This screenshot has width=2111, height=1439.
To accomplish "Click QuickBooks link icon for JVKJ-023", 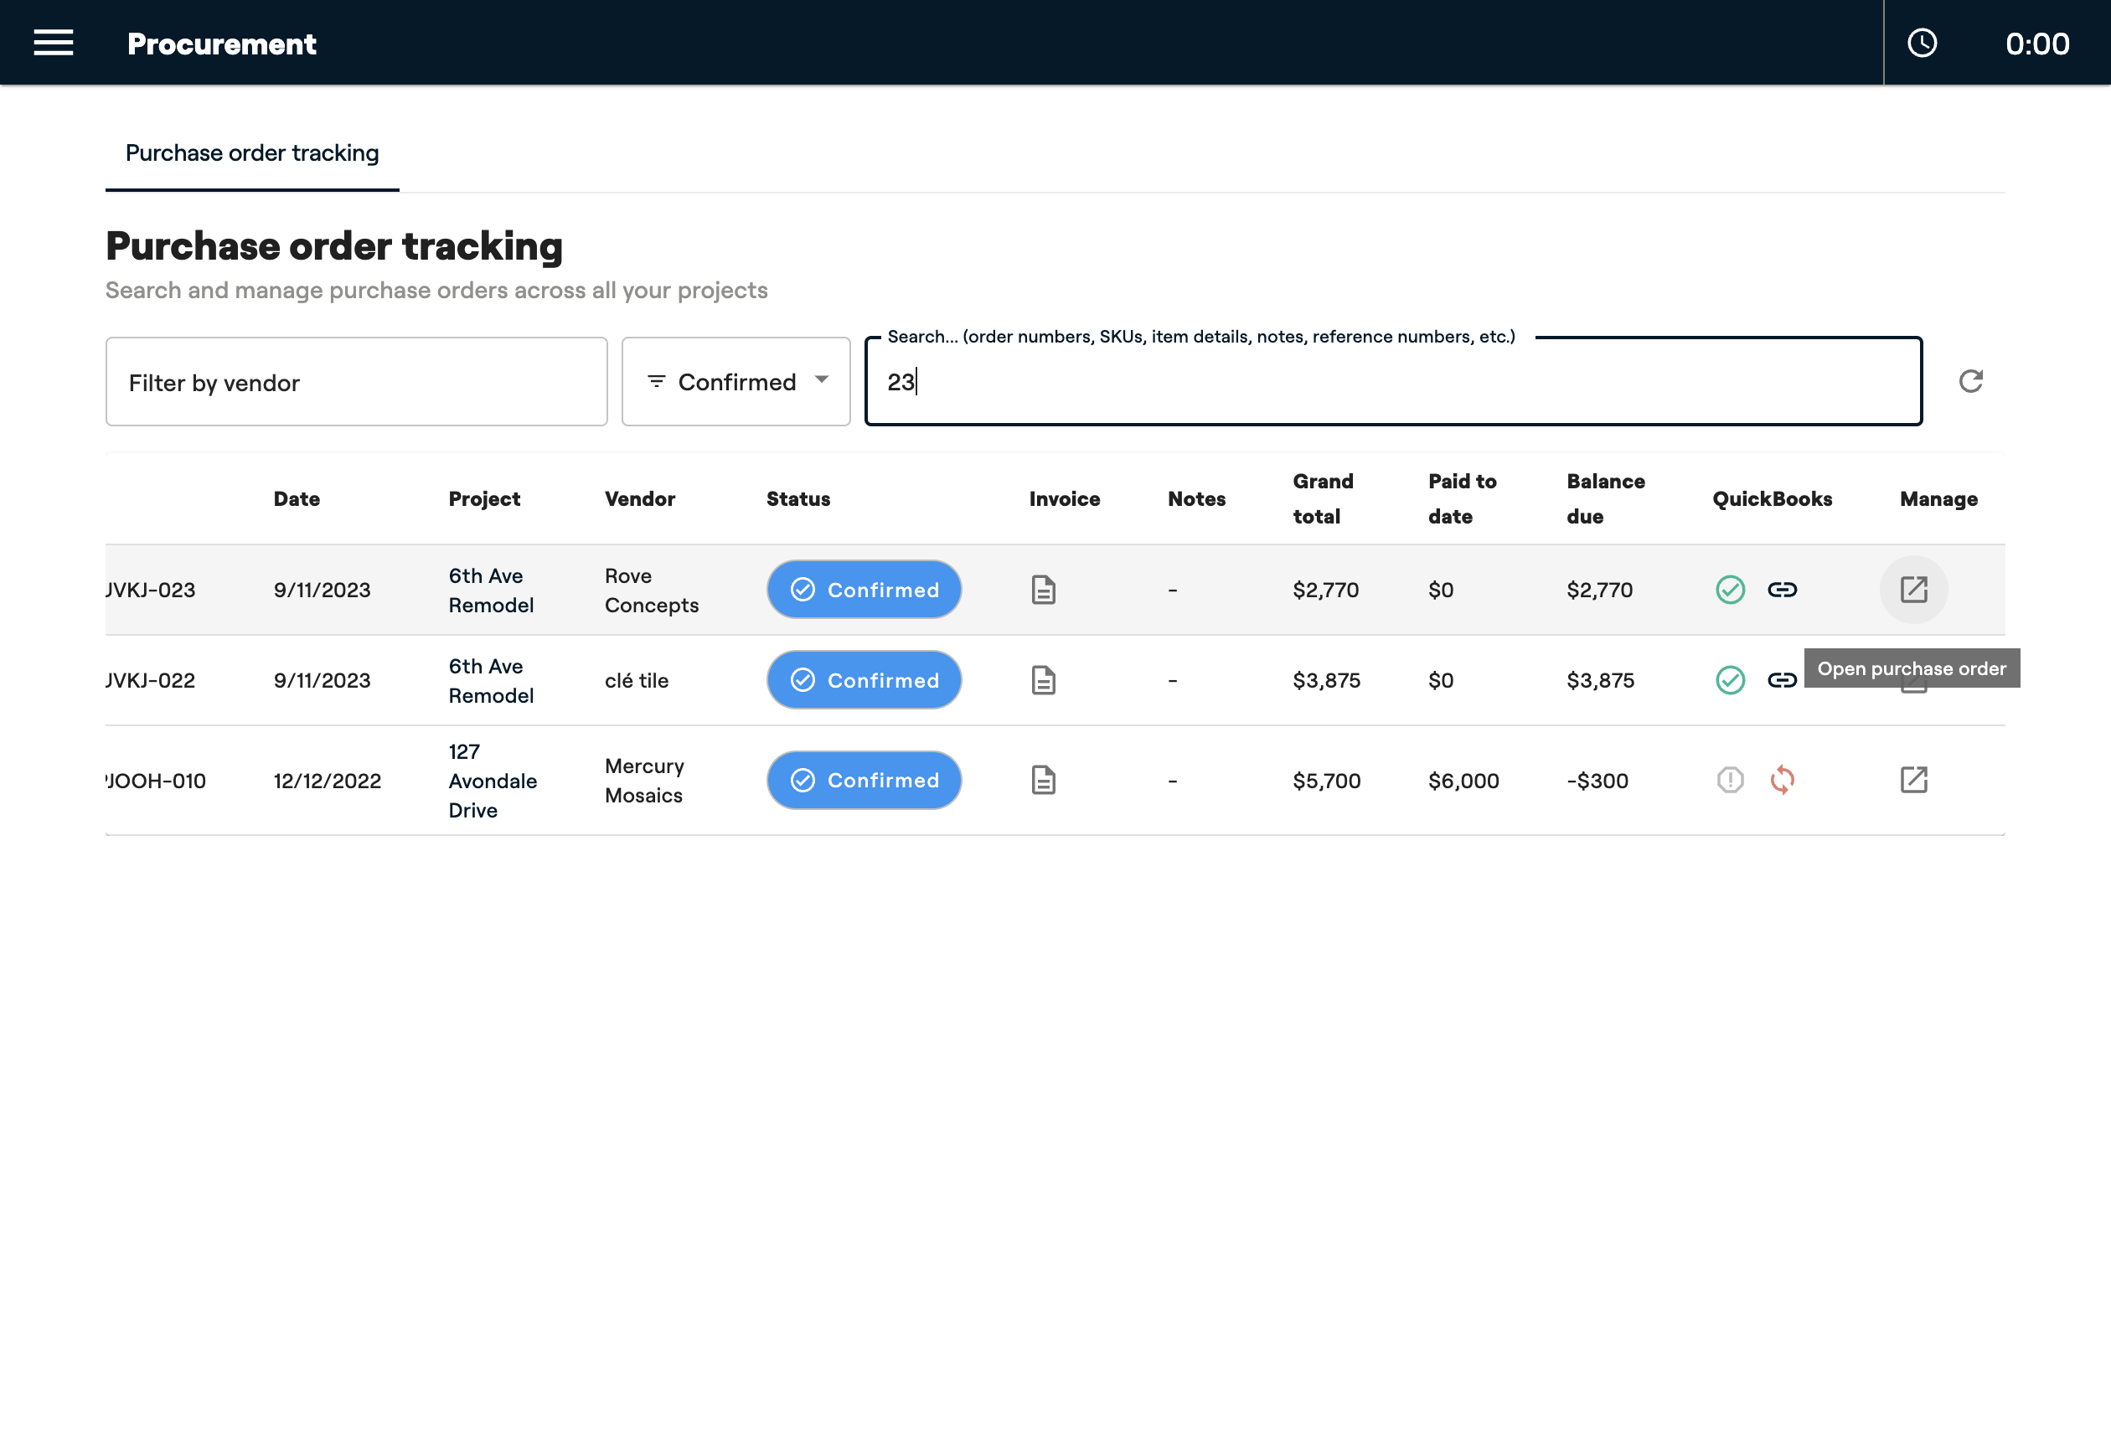I will (x=1782, y=590).
